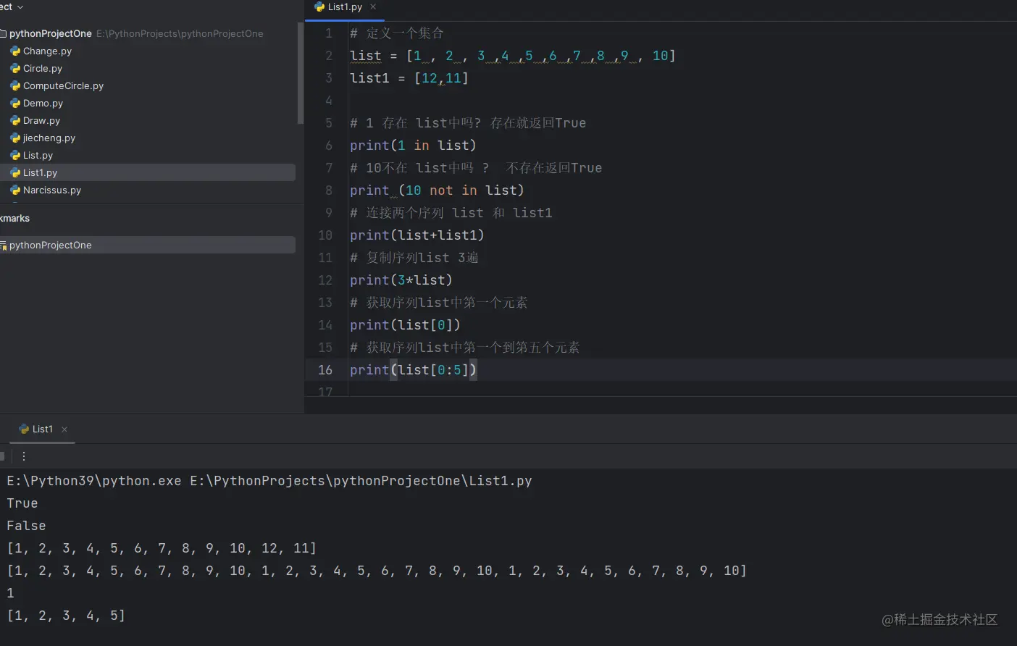Click the Python icon beside jiecheng.py
This screenshot has height=646, width=1017.
point(15,138)
